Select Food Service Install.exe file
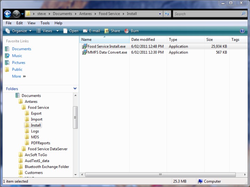Screen dimensions: 250x187 click(x=107, y=46)
